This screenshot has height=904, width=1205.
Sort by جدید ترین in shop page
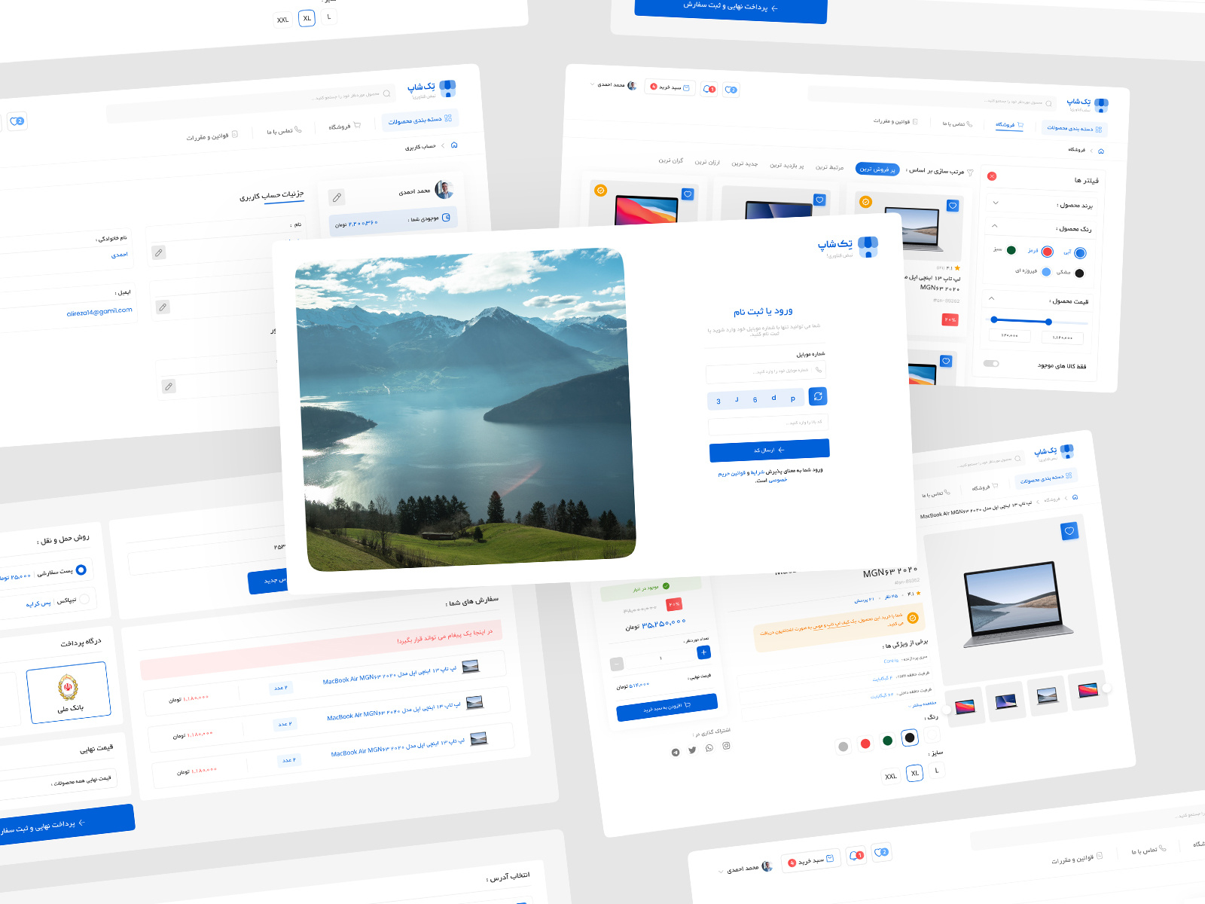coord(744,163)
